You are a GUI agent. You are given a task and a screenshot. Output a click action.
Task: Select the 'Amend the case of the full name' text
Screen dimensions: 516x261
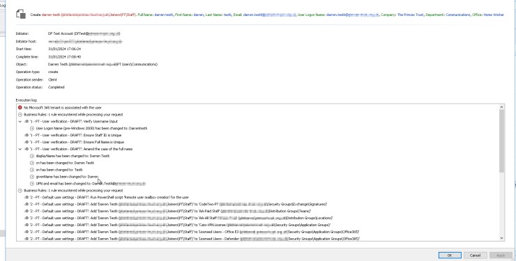point(81,149)
